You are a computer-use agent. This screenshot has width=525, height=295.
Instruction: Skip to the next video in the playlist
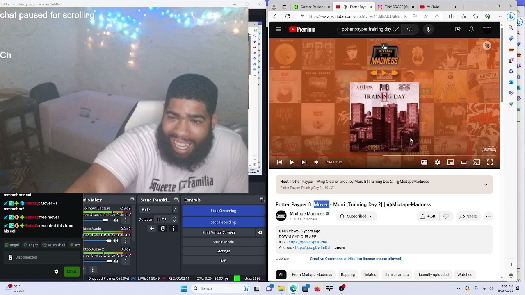coord(304,162)
